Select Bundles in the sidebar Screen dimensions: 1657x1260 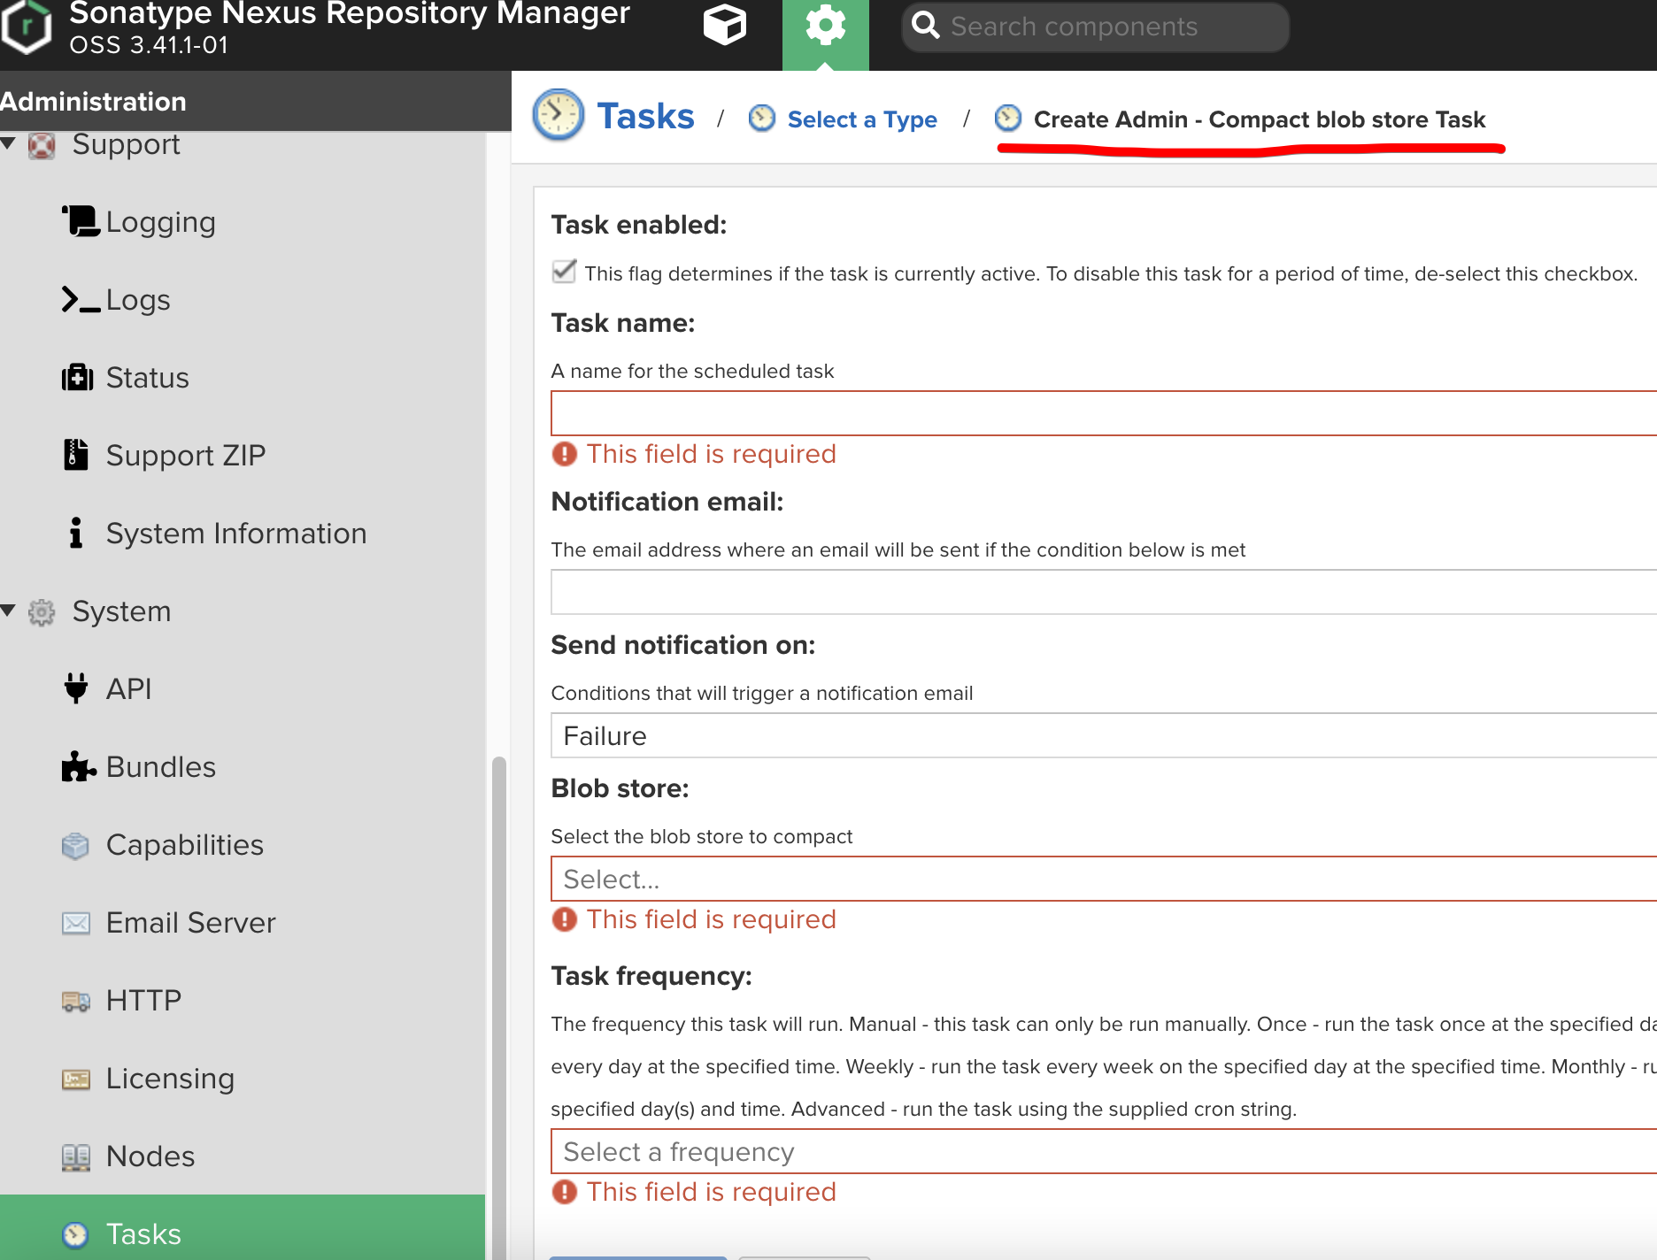(161, 766)
